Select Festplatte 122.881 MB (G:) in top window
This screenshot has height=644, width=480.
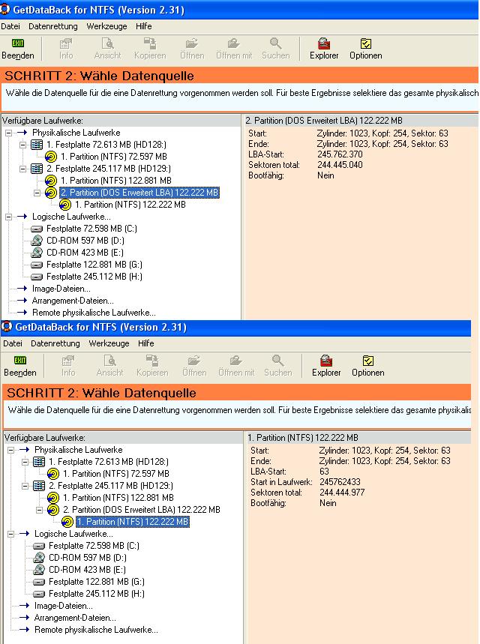tap(94, 265)
